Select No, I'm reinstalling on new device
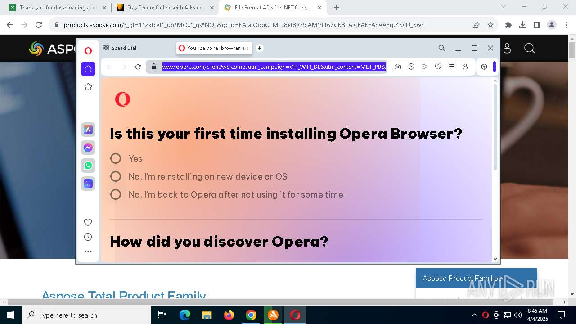 coord(116,176)
